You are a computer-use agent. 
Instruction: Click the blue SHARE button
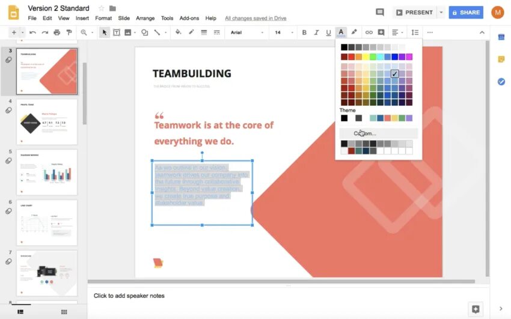[466, 13]
